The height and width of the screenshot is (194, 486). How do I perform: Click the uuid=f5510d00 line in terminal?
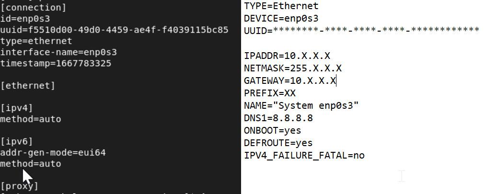[114, 30]
